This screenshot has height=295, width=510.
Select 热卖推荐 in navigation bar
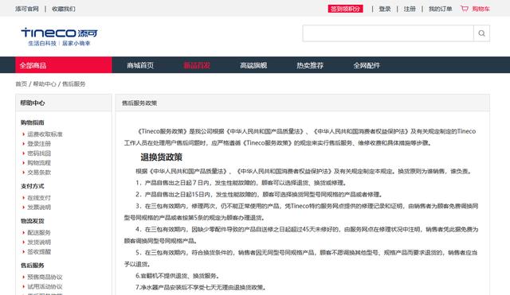point(310,65)
